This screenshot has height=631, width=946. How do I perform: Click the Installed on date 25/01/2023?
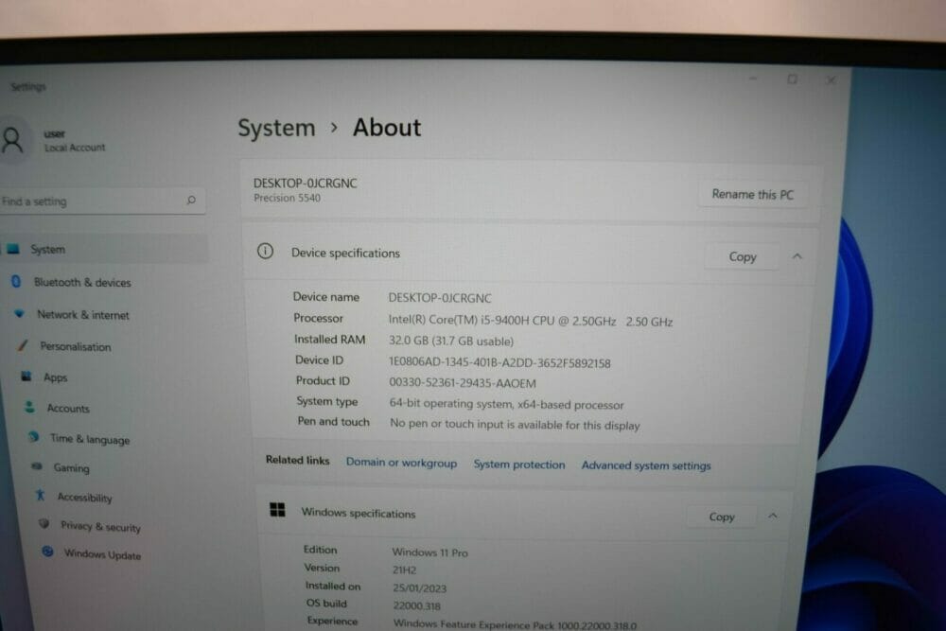click(419, 587)
